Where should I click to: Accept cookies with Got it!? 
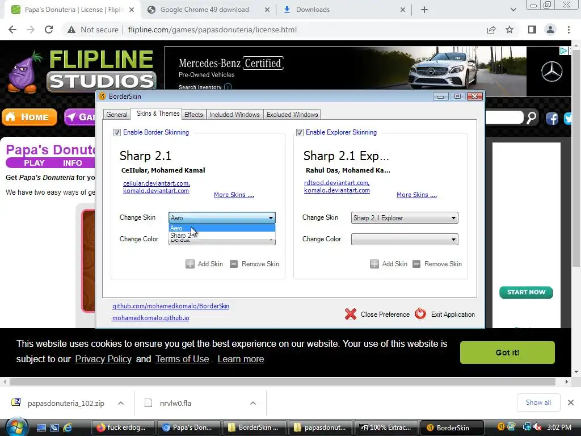(507, 353)
